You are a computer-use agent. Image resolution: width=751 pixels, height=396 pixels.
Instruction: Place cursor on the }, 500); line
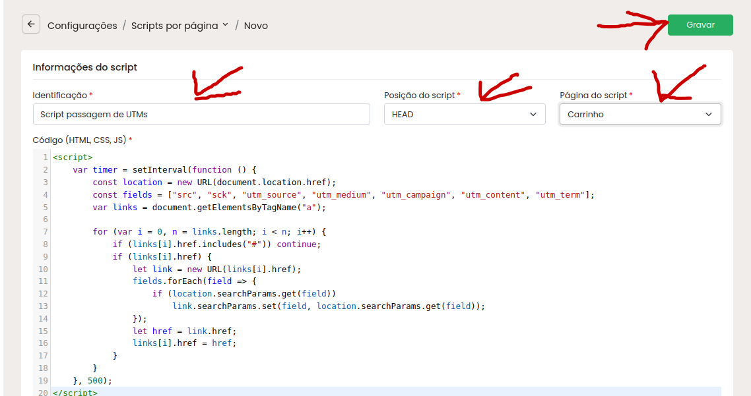pyautogui.click(x=92, y=381)
